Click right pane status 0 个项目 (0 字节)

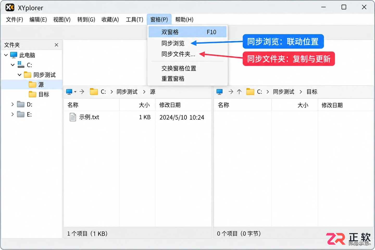tap(239, 234)
